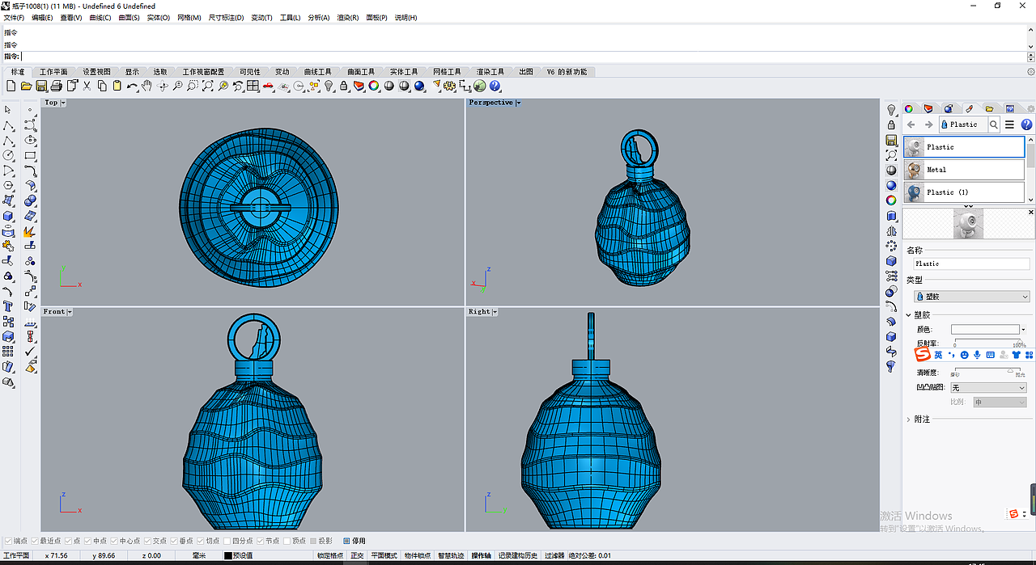Select the Rectangle tool in left sidebar
The height and width of the screenshot is (565, 1036).
click(30, 155)
